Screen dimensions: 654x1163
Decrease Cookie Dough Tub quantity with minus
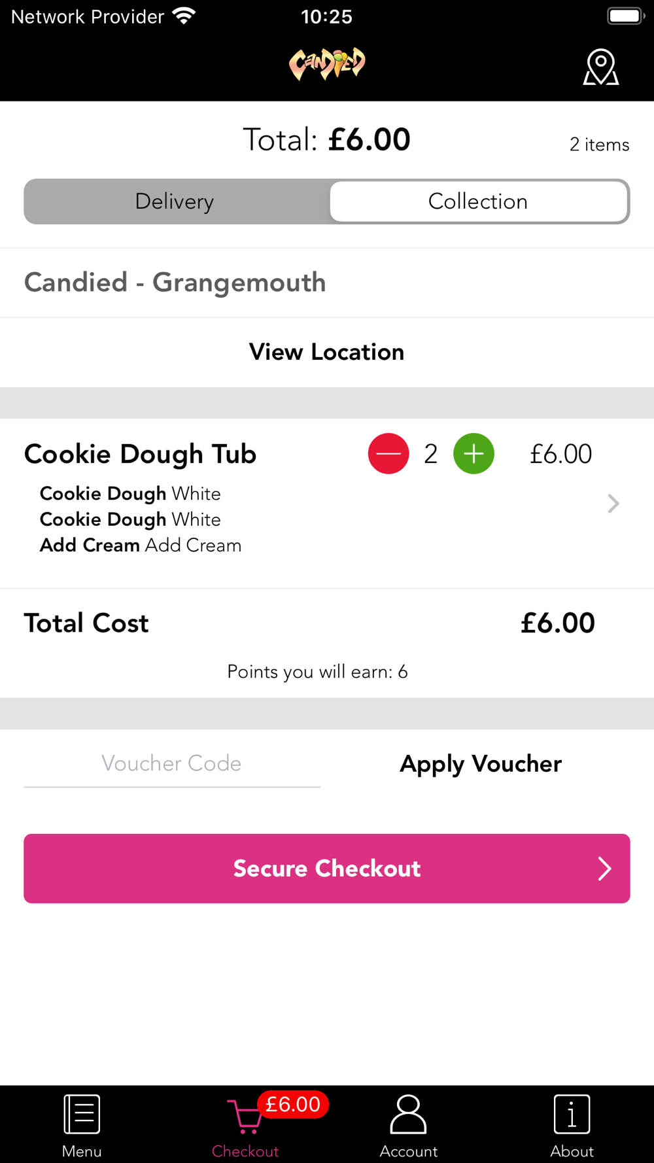coord(388,453)
